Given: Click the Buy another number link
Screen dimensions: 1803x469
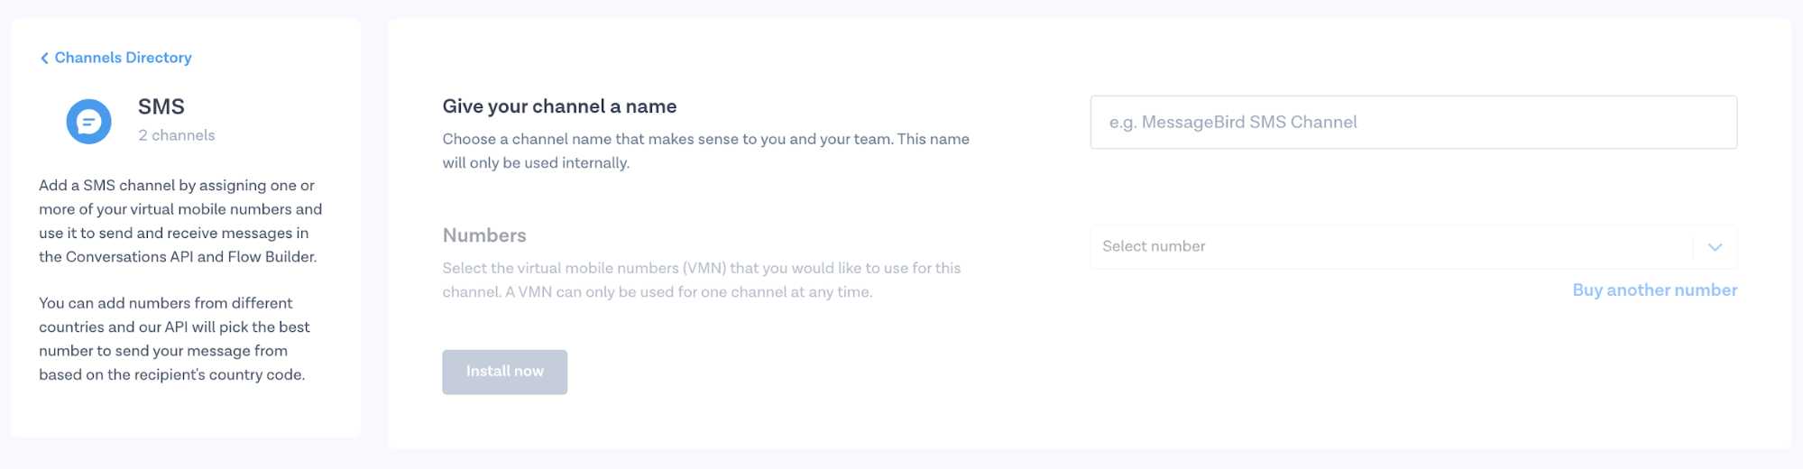Looking at the screenshot, I should pos(1654,290).
